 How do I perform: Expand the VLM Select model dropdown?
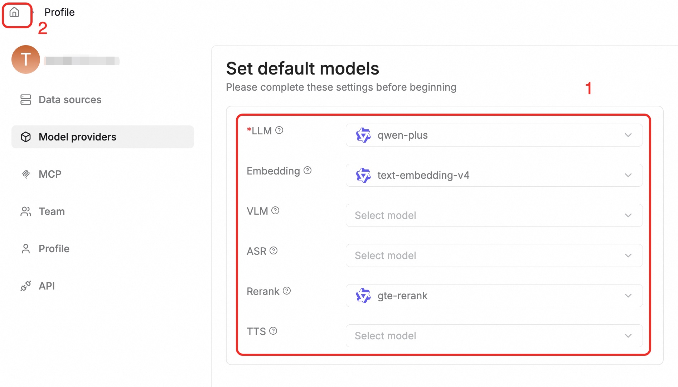click(x=494, y=215)
